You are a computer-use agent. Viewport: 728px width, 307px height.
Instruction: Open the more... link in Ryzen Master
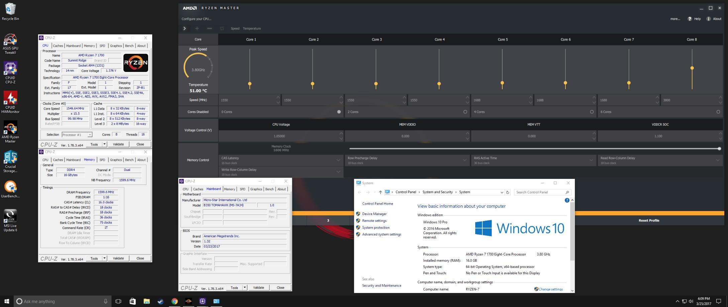pyautogui.click(x=675, y=19)
